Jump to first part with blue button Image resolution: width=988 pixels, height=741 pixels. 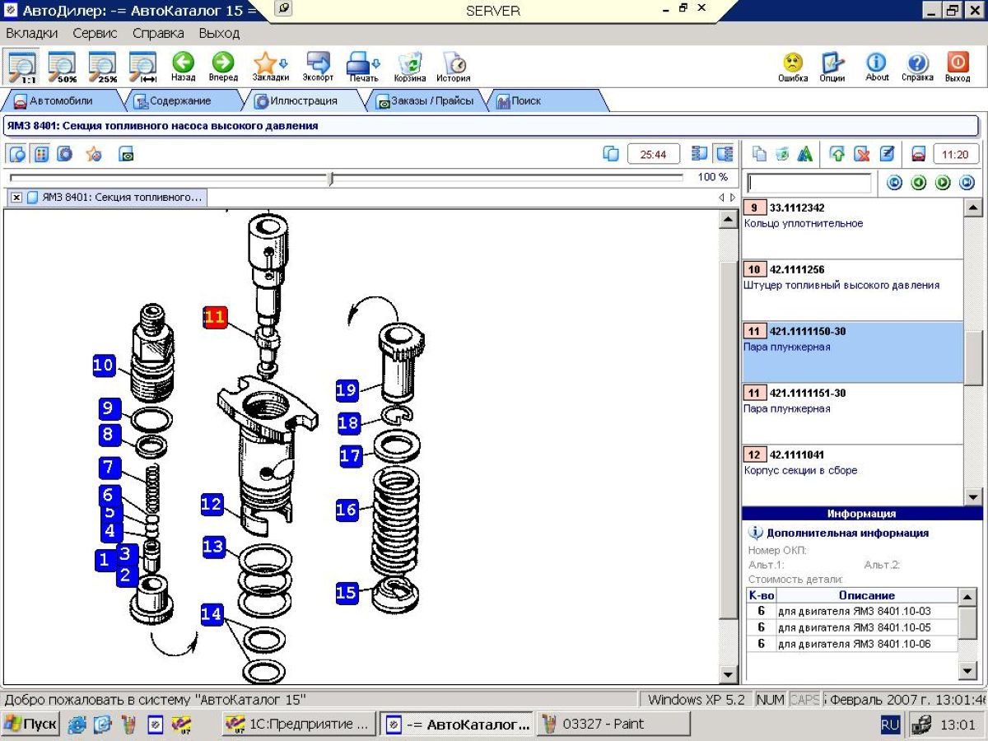tap(895, 183)
